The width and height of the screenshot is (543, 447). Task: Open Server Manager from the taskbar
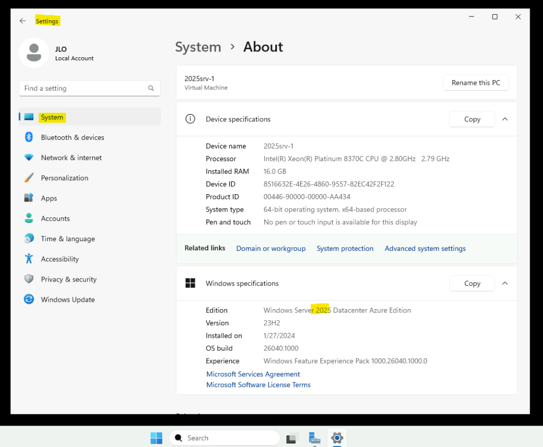point(314,439)
